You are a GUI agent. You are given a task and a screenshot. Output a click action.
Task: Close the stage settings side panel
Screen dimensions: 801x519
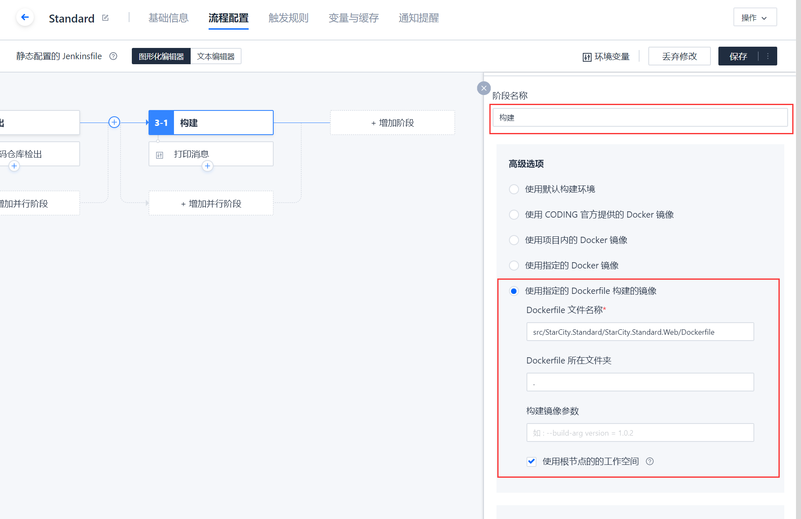(484, 88)
